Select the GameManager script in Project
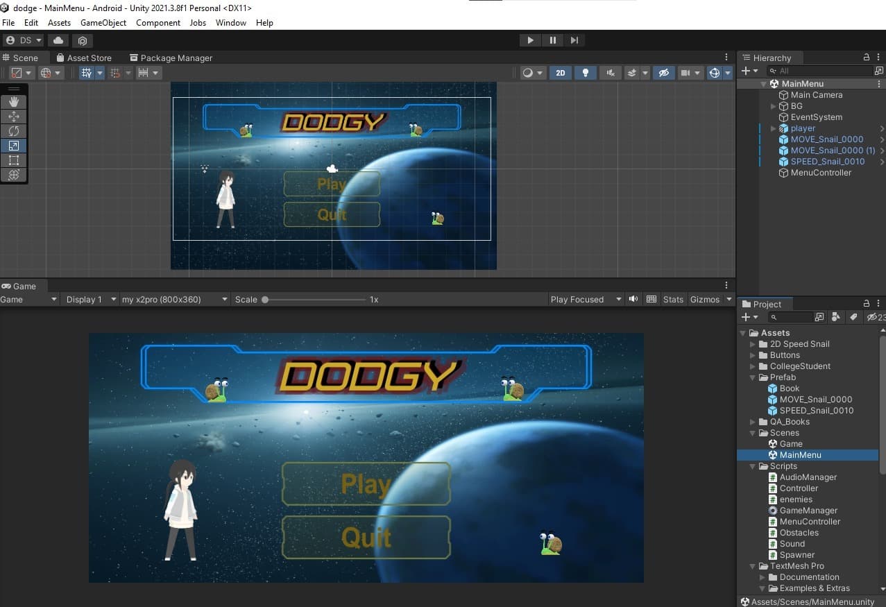This screenshot has height=607, width=886. click(803, 511)
